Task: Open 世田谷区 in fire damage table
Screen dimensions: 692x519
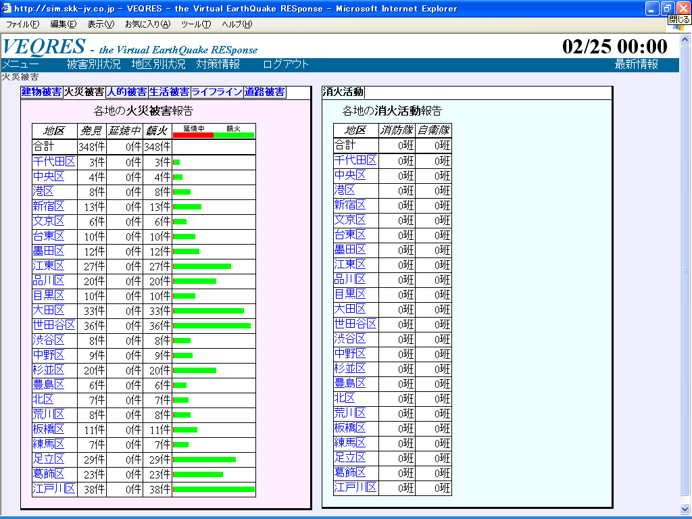Action: (53, 326)
